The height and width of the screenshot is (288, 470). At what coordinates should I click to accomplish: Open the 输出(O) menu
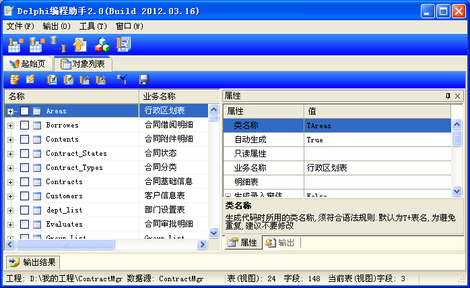click(57, 26)
